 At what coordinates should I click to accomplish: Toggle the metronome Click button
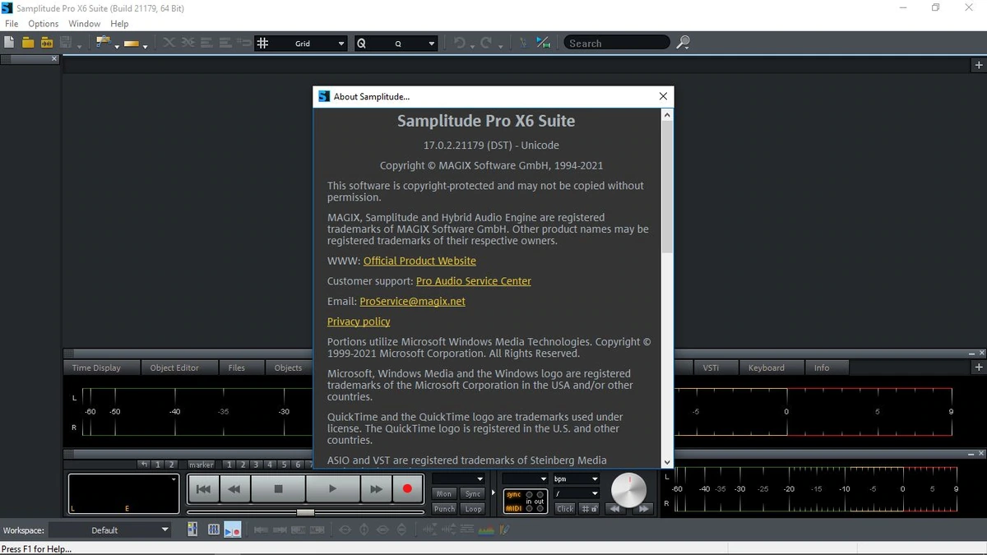(x=565, y=509)
